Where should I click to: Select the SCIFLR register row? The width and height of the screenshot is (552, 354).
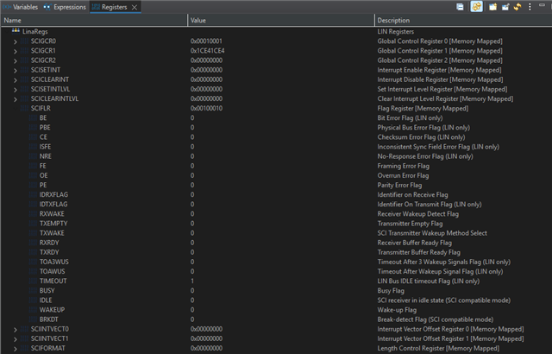click(x=276, y=108)
